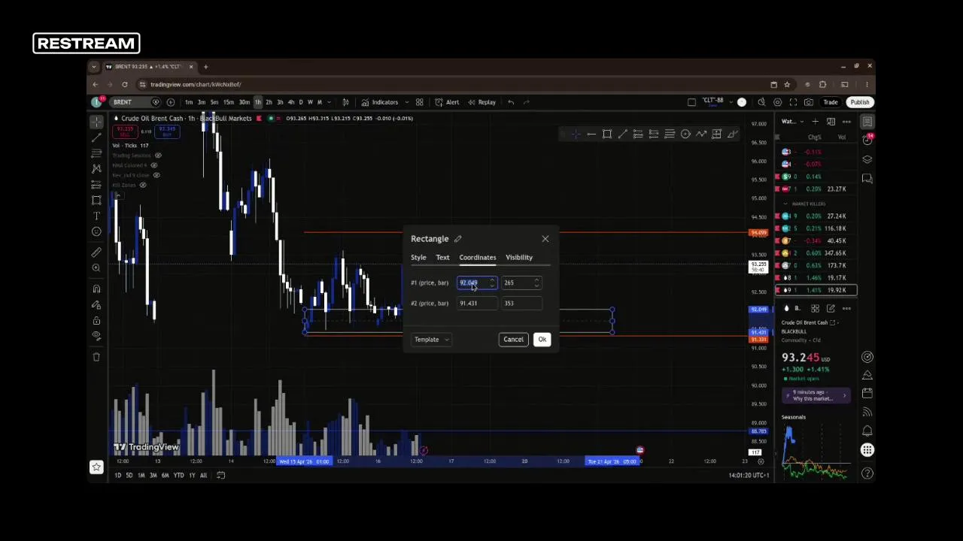Open quick search icon in top toolbar
963x541 pixels.
761,102
